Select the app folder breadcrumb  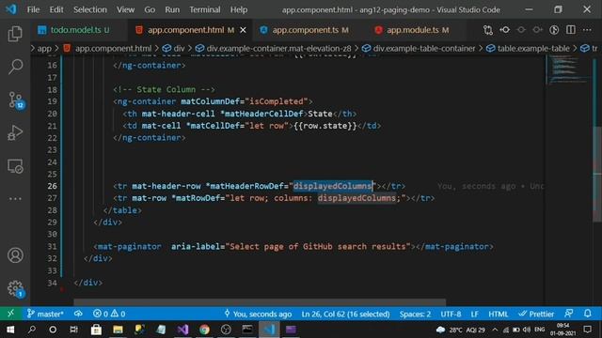click(44, 48)
